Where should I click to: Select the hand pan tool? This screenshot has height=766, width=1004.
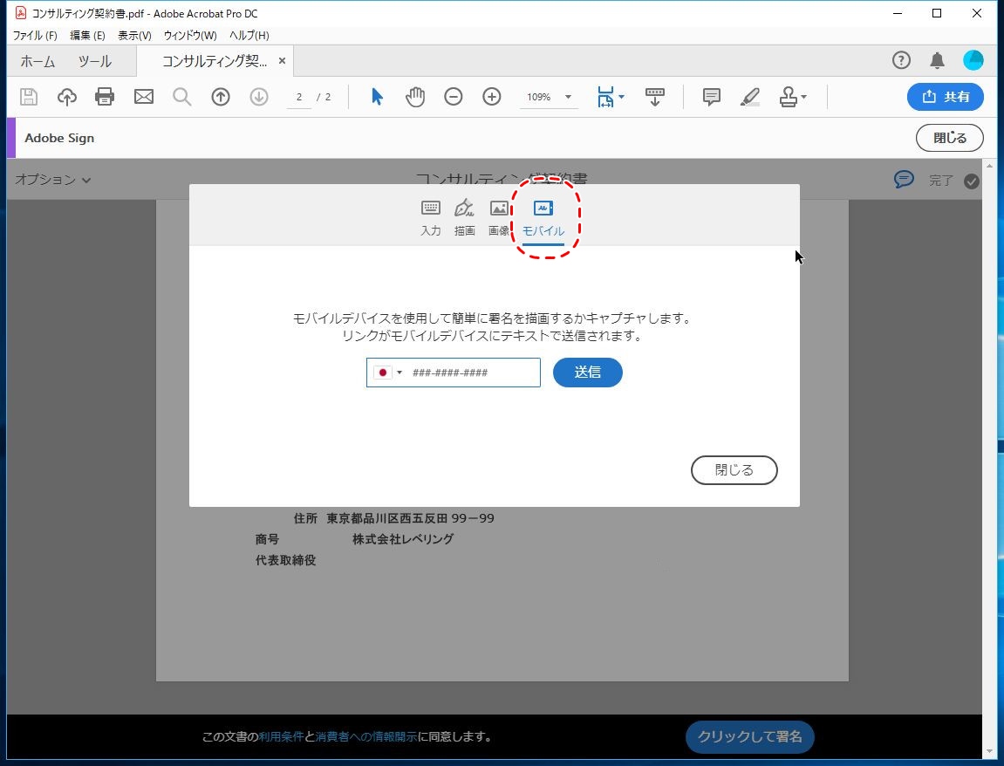coord(415,97)
